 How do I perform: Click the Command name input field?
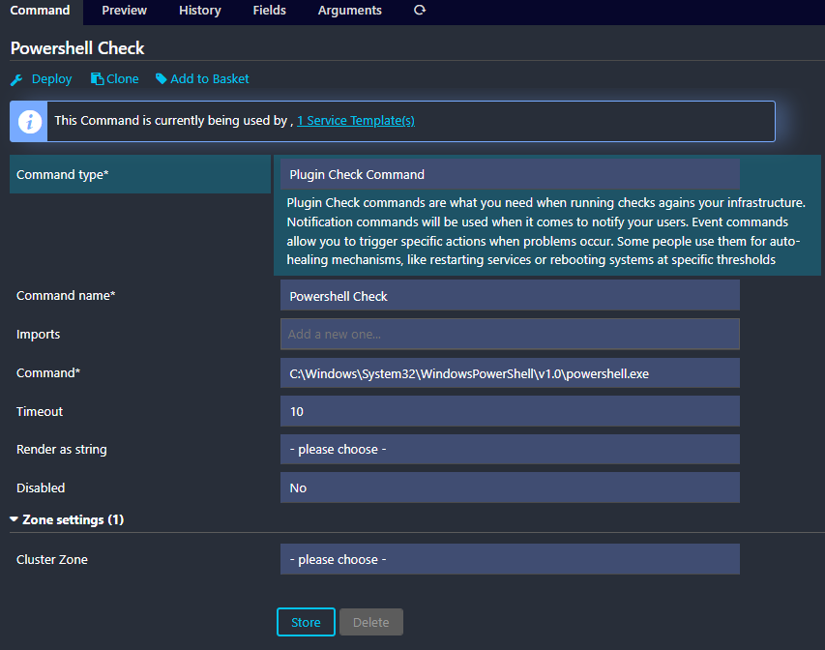pyautogui.click(x=510, y=296)
